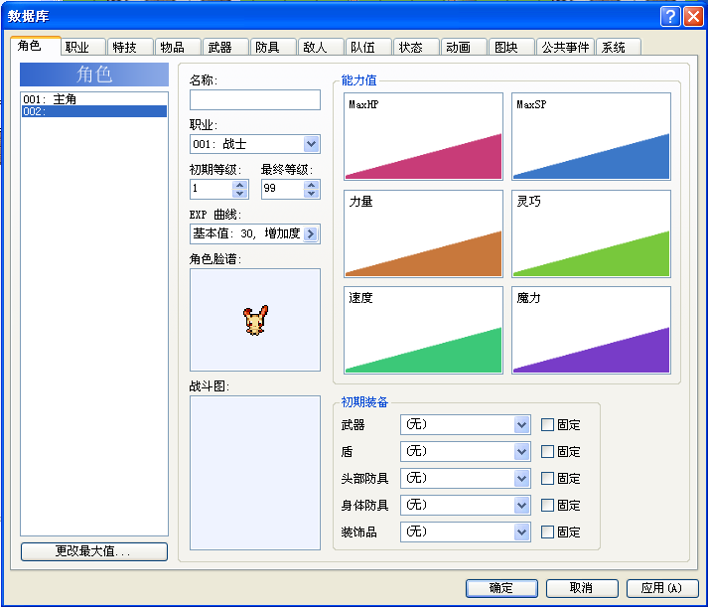Select the empty 002 actor row
This screenshot has width=708, height=607.
point(94,111)
